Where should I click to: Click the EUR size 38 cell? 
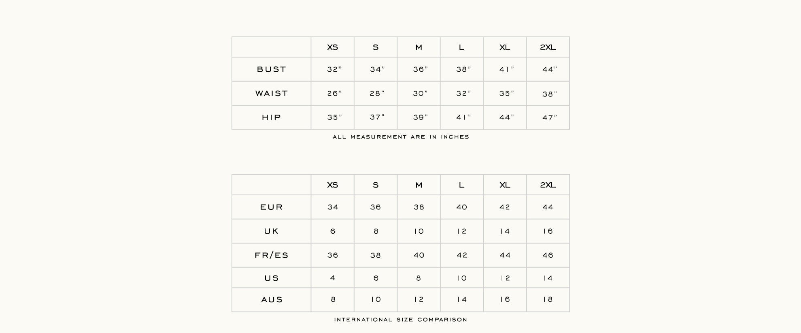coord(419,207)
